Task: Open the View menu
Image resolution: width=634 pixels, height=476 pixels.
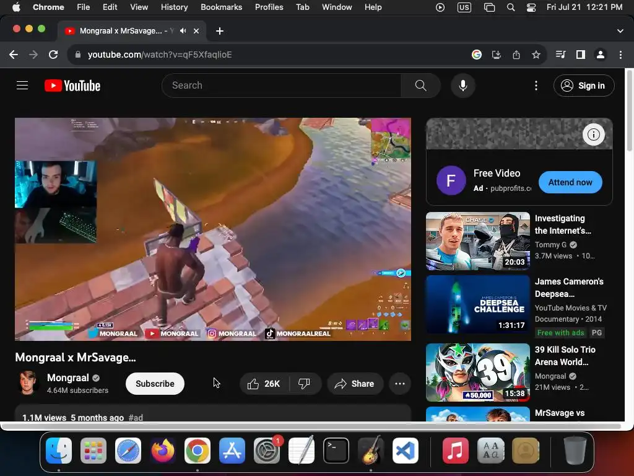Action: [x=139, y=7]
